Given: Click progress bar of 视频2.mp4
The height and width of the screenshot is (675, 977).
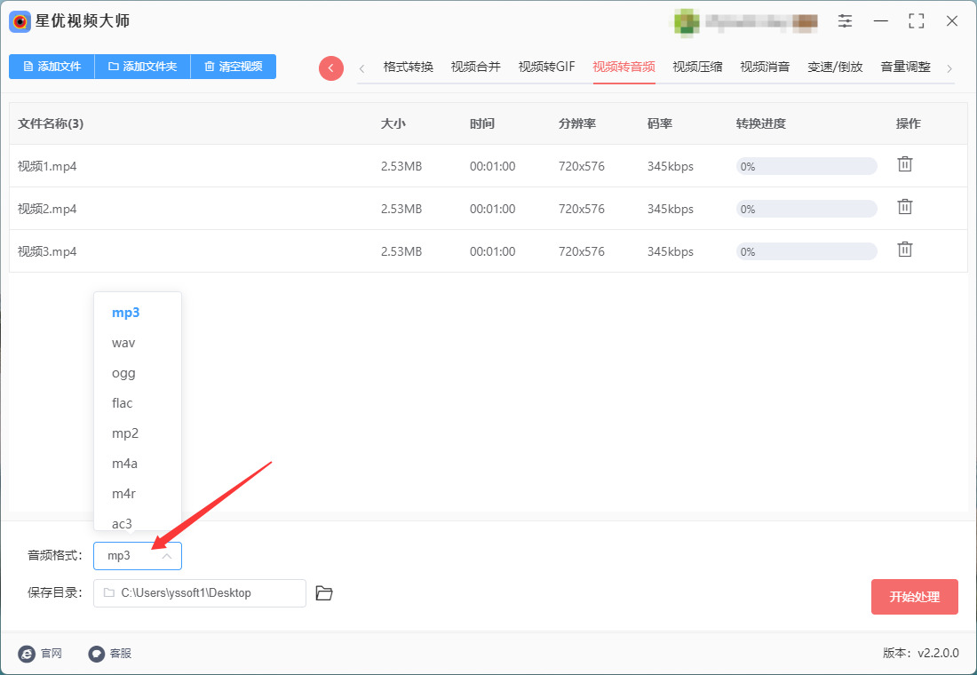Looking at the screenshot, I should tap(806, 209).
